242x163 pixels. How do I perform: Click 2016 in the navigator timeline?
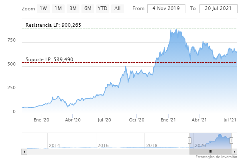tap(103, 145)
